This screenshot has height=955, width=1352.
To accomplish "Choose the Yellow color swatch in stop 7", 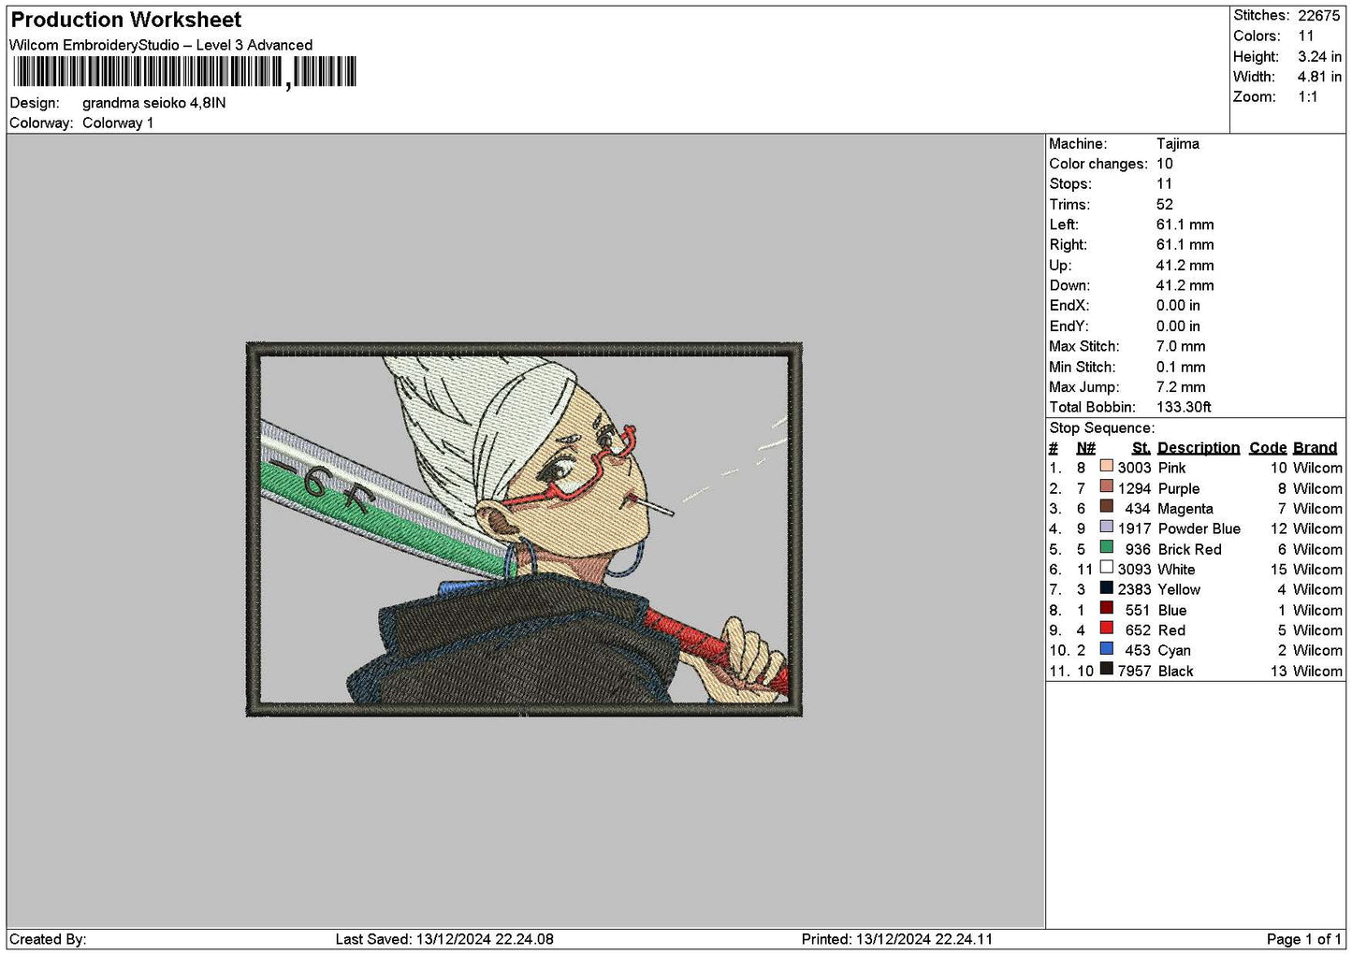I will point(1107,588).
